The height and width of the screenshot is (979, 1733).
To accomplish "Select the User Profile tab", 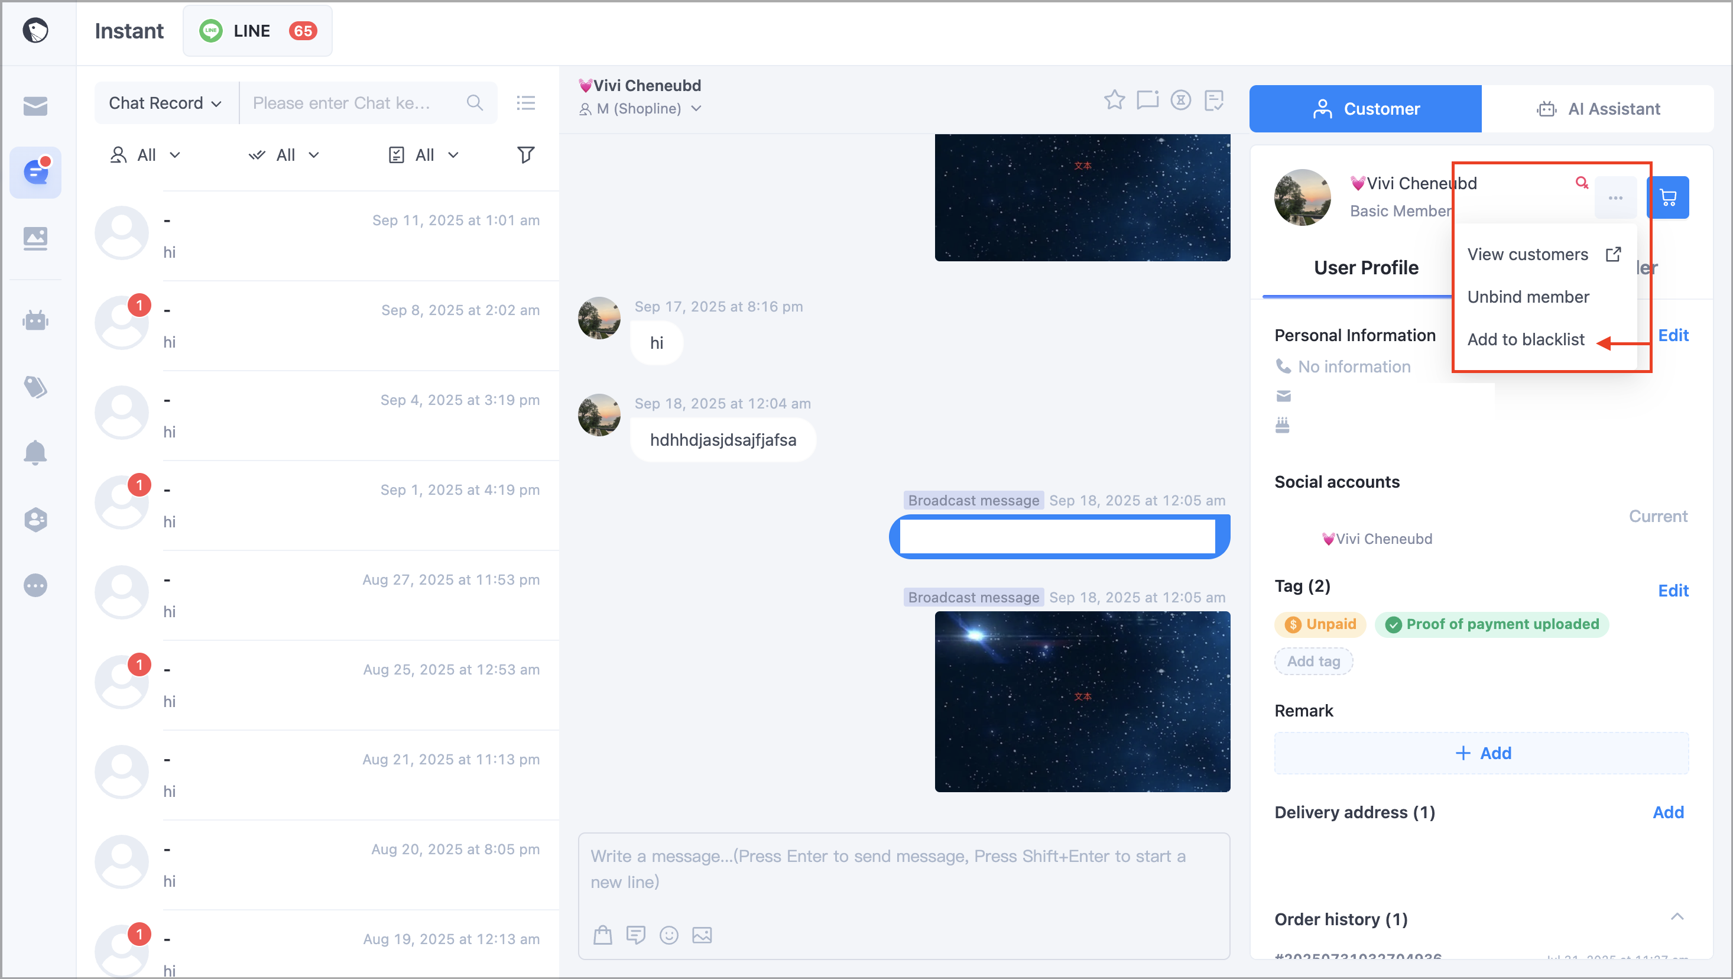I will click(1366, 268).
